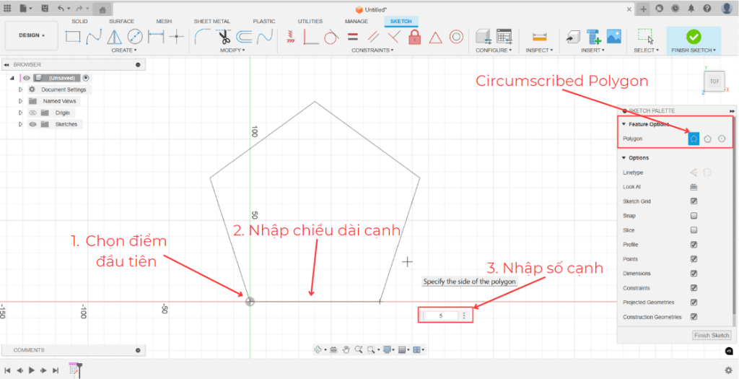Choose the Equal constraint icon
739x379 pixels.
(x=352, y=36)
